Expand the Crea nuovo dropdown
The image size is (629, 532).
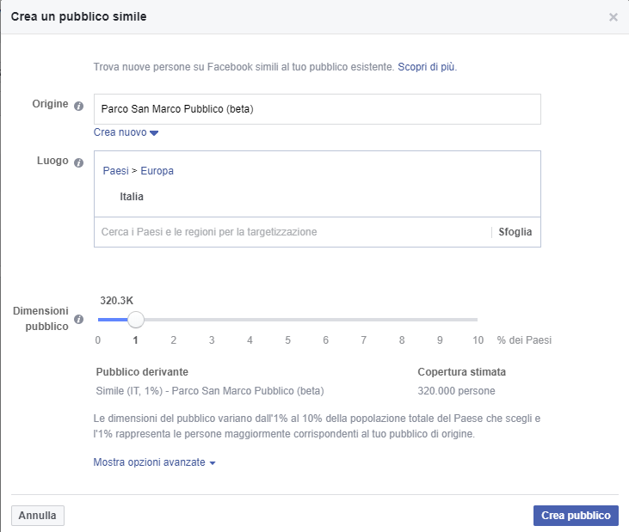pyautogui.click(x=126, y=132)
